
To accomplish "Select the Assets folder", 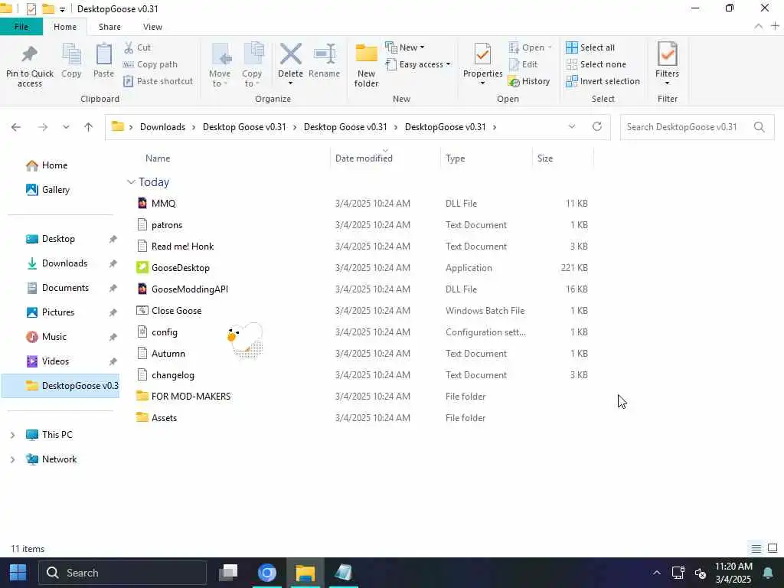I will [x=164, y=418].
